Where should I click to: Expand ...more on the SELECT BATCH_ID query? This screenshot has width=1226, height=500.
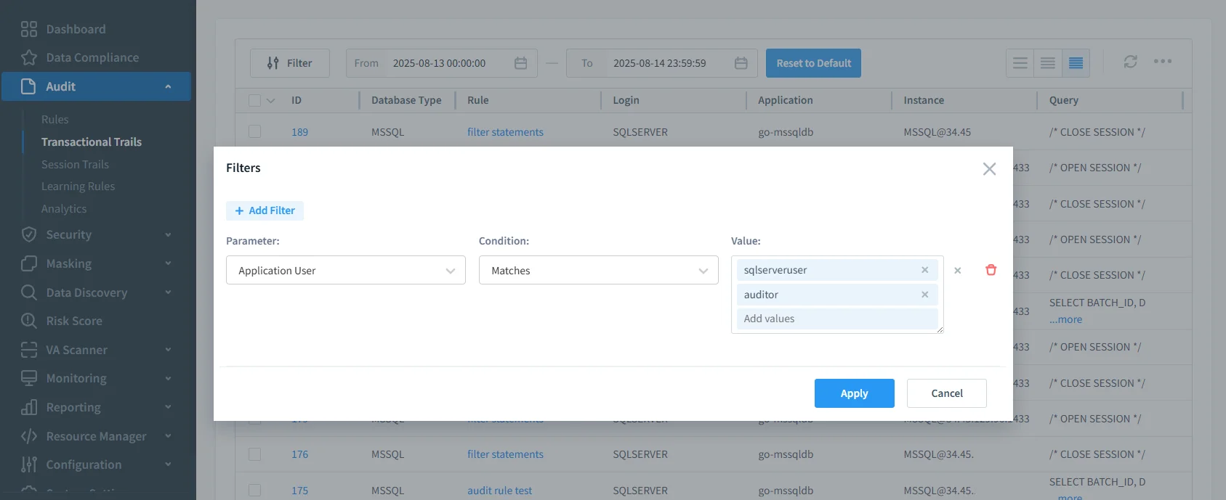(x=1065, y=319)
